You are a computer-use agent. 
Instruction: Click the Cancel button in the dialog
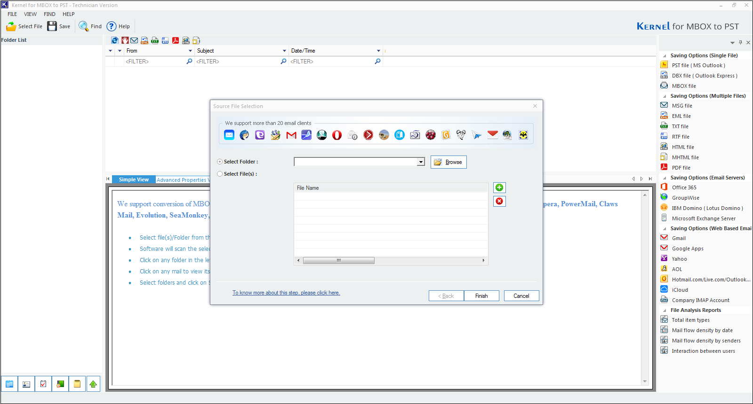click(x=521, y=296)
